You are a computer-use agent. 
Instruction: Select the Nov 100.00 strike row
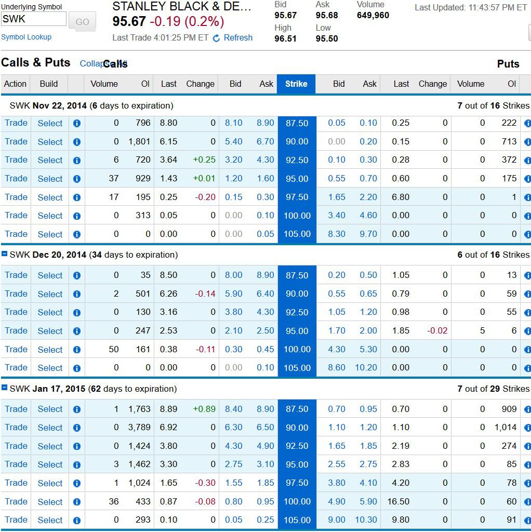[x=49, y=215]
